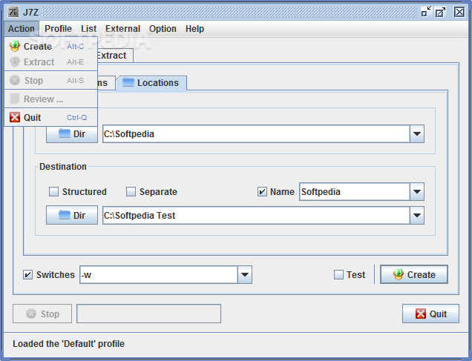The height and width of the screenshot is (361, 472).
Task: Toggle the Switches checkbox
Action: (x=27, y=275)
